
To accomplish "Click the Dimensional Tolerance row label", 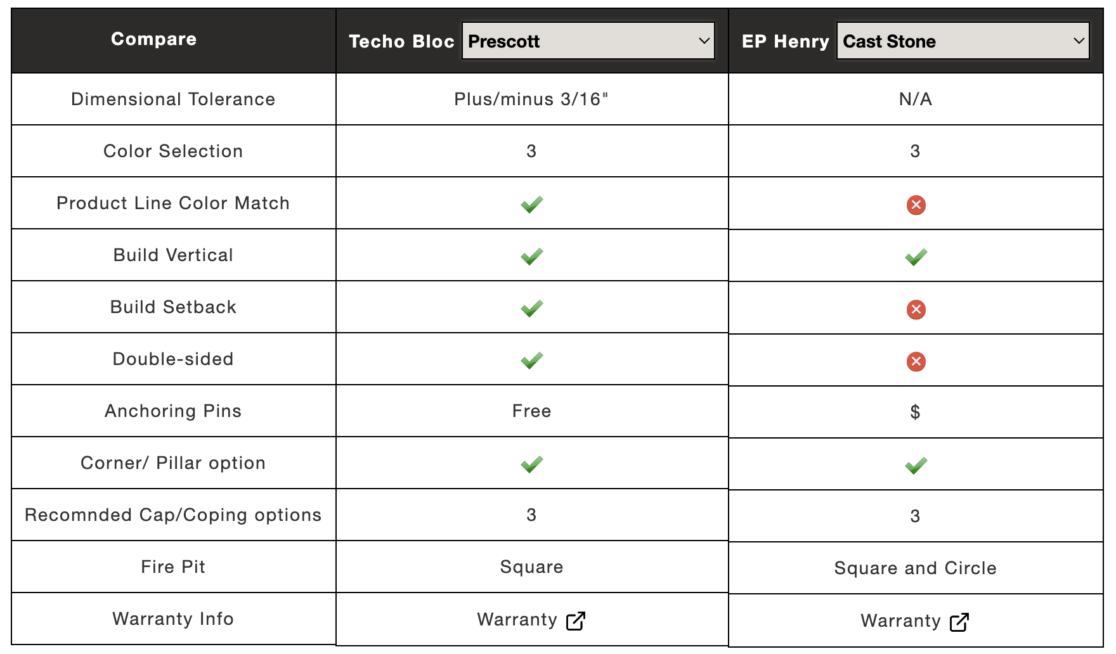I will (x=173, y=99).
